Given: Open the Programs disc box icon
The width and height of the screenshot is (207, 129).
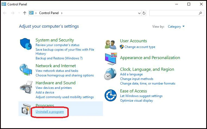Looking at the screenshot, I should 26,109.
